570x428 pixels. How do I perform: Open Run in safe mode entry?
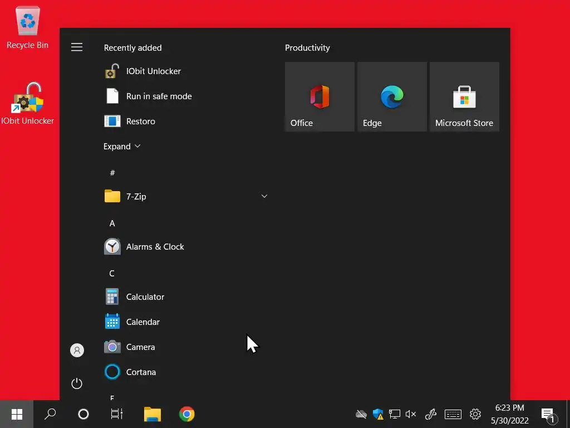[186, 96]
